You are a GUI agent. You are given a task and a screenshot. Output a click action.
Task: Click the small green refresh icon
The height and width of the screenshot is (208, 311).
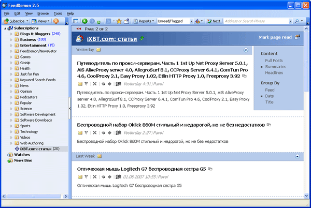(x=98, y=22)
